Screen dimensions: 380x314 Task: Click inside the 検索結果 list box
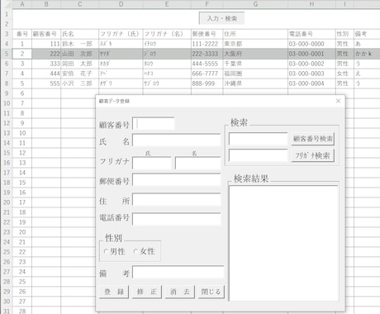tap(283, 244)
